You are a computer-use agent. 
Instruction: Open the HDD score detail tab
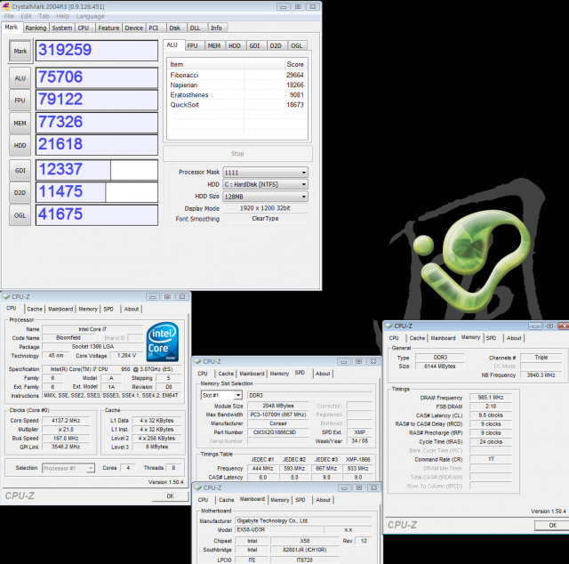(x=235, y=45)
